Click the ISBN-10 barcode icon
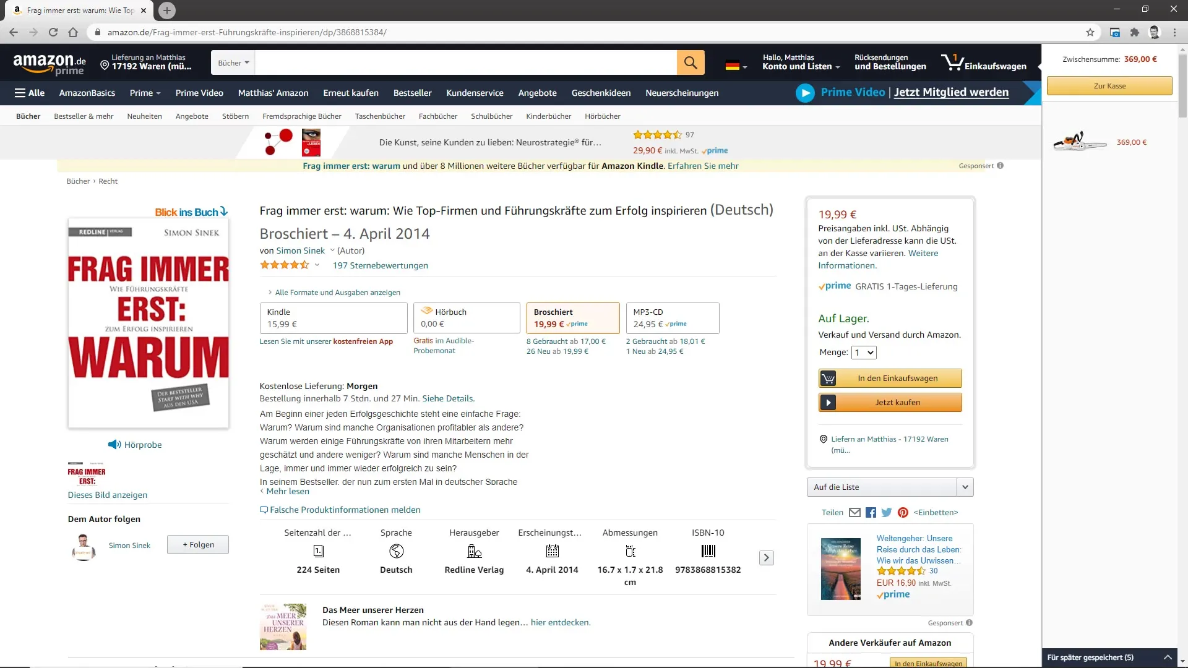 coord(708,550)
